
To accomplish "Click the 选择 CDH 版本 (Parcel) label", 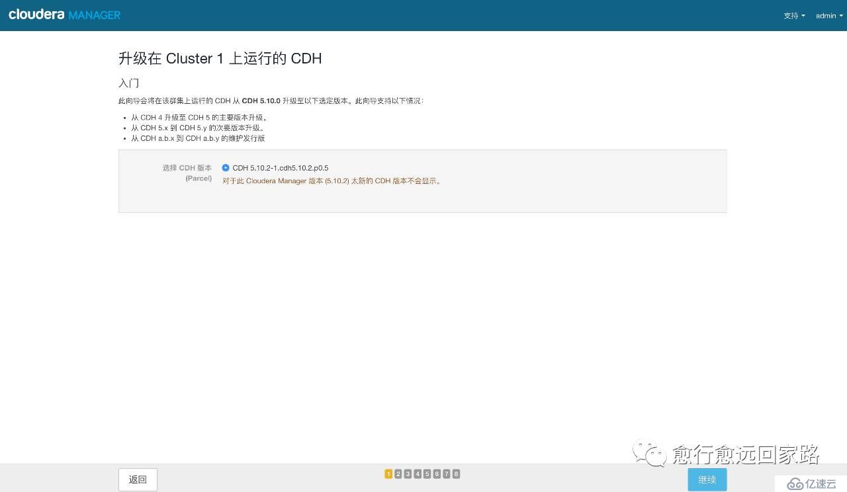I will (x=187, y=173).
